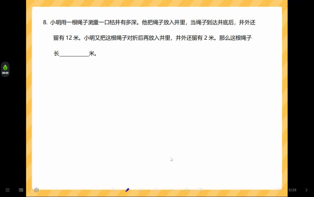
Task: Click the green leaf timer widget
Action: coord(5,69)
